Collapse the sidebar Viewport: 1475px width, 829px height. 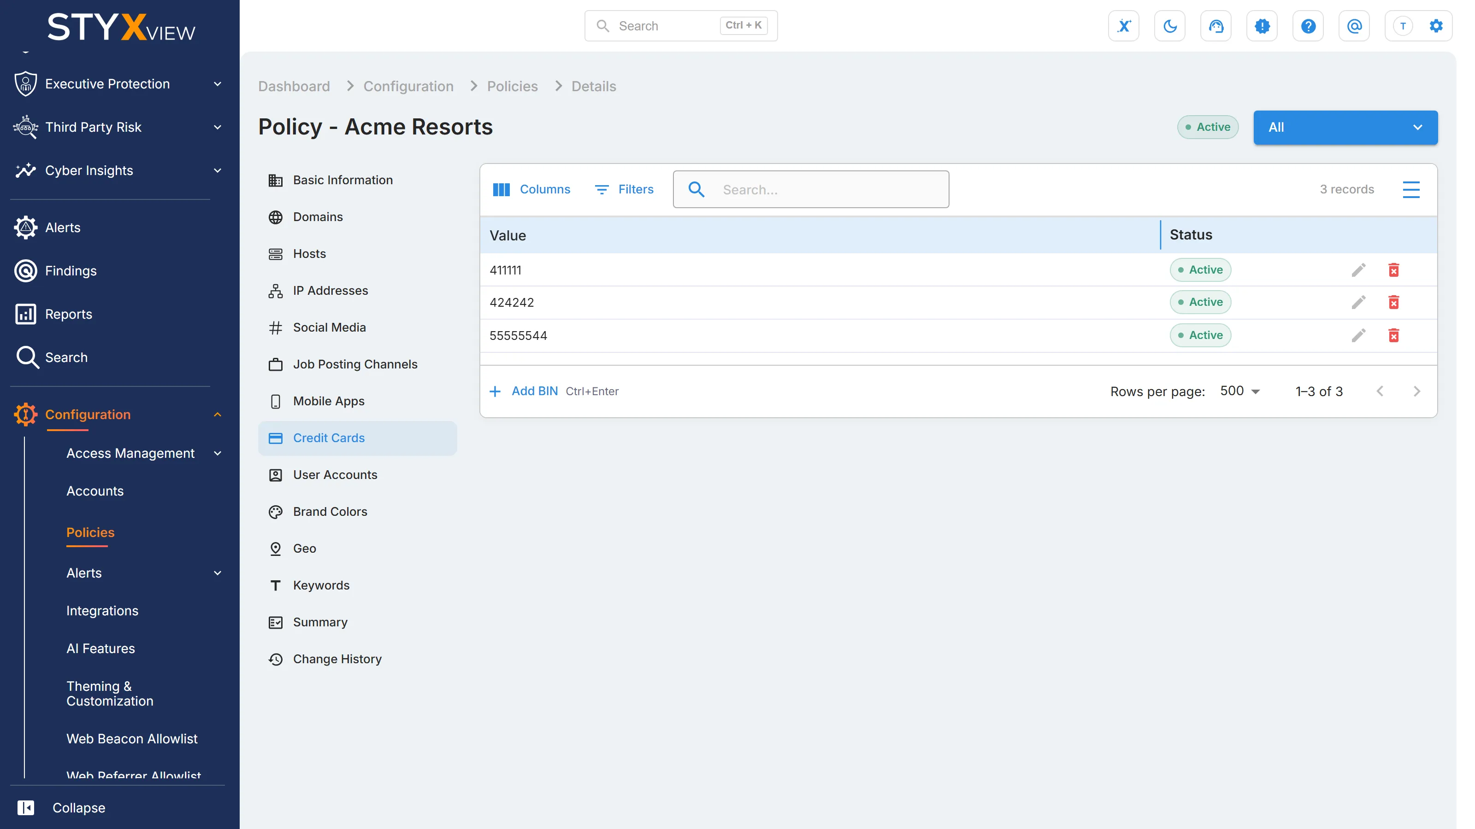(x=61, y=807)
